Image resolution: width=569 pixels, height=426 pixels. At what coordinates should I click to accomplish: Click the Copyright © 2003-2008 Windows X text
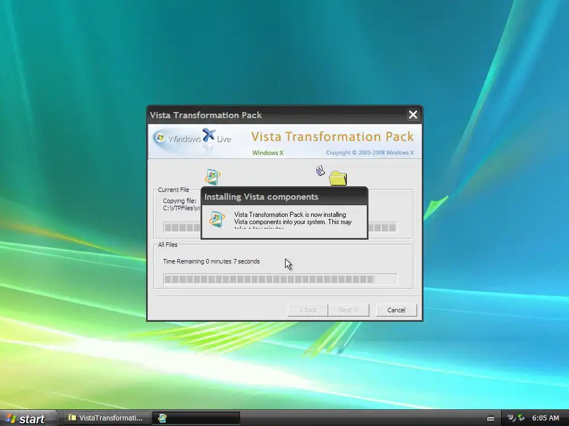(x=370, y=153)
